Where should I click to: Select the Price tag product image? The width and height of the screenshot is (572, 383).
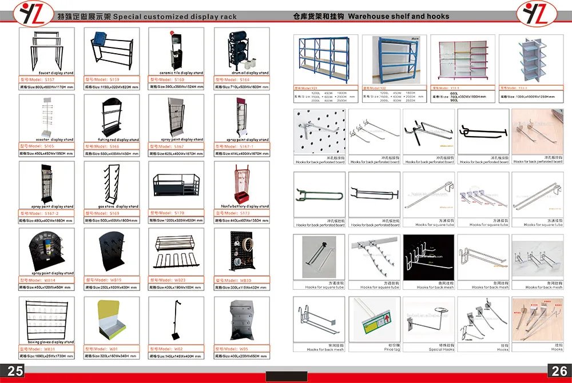pos(375,320)
